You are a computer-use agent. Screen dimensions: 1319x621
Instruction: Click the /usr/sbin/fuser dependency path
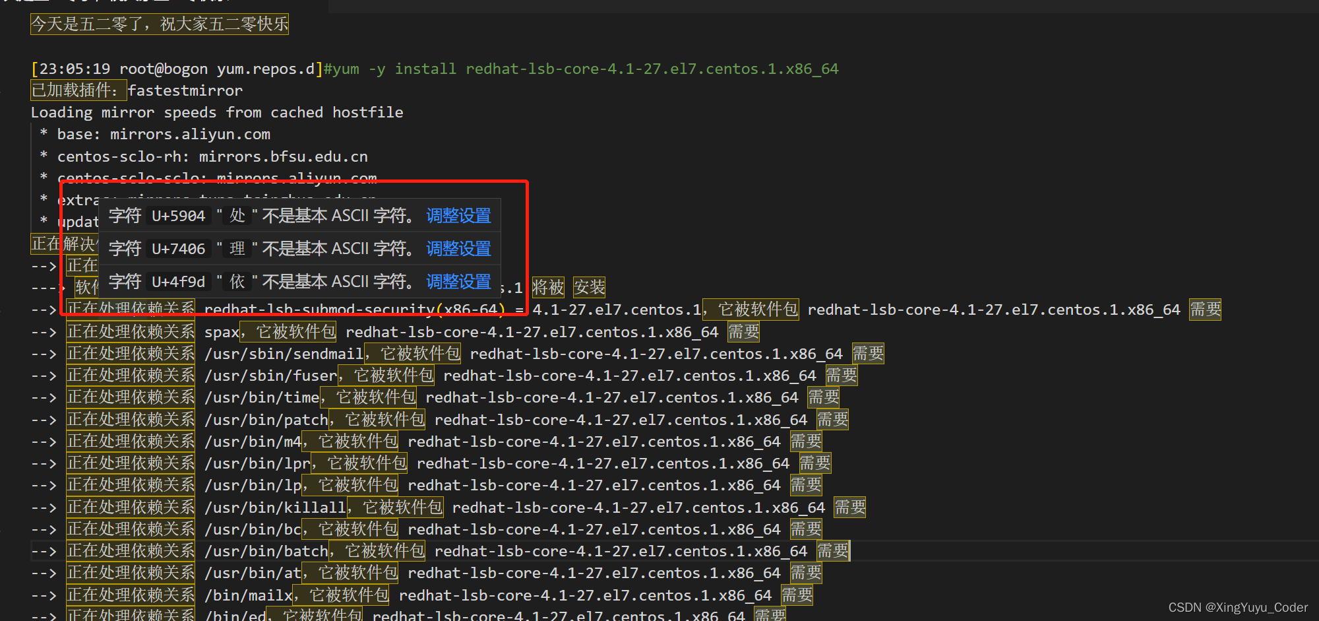(270, 376)
